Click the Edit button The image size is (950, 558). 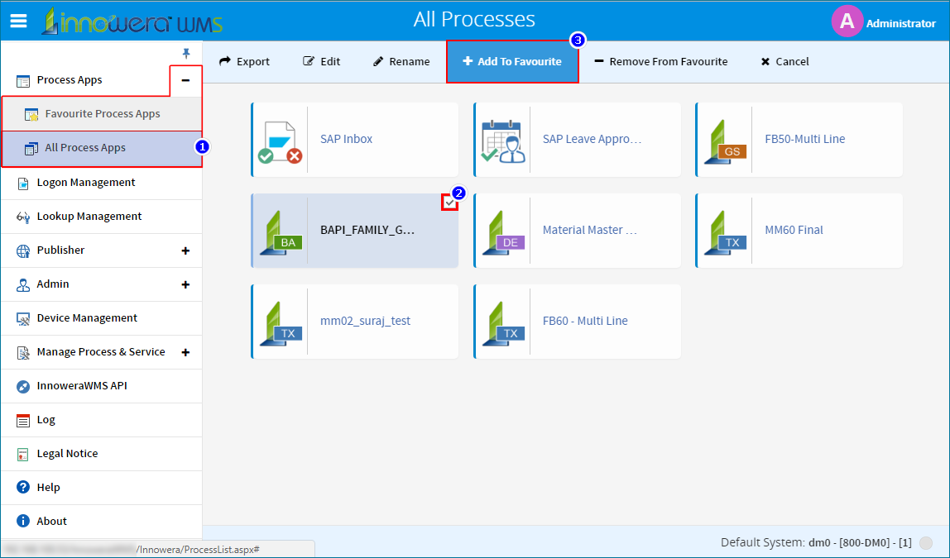322,62
